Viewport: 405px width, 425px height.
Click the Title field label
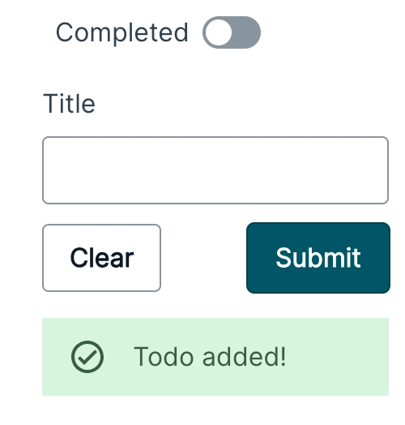(x=69, y=103)
